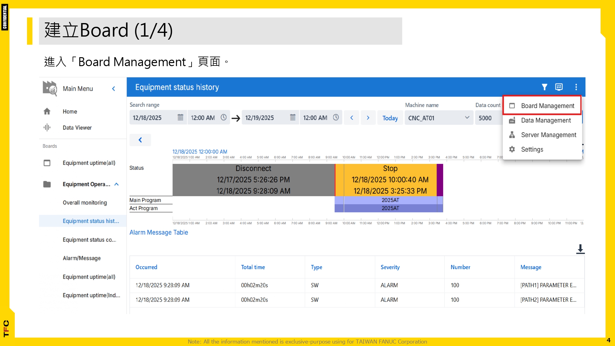Click the calendar picker for the 12/18/2025 start date
This screenshot has height=346, width=615.
point(180,117)
